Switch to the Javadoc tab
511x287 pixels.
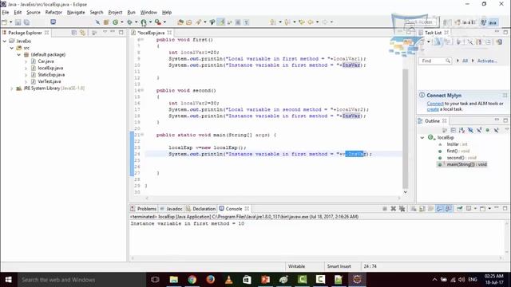coord(171,209)
